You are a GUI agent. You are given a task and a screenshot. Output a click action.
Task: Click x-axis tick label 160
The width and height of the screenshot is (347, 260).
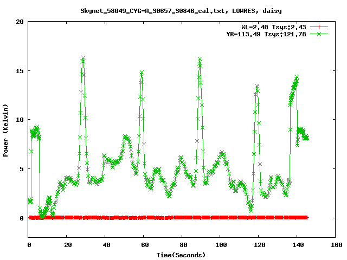tap(337, 245)
